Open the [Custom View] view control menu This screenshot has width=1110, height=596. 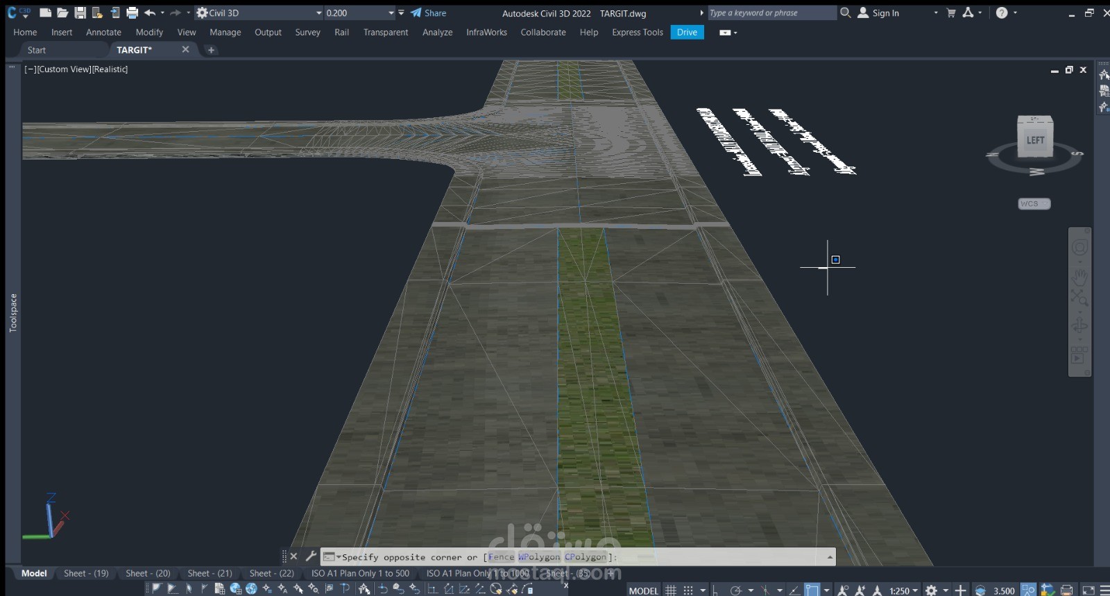coord(64,69)
